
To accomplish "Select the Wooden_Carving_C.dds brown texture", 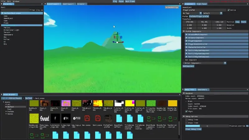I will (162, 103).
